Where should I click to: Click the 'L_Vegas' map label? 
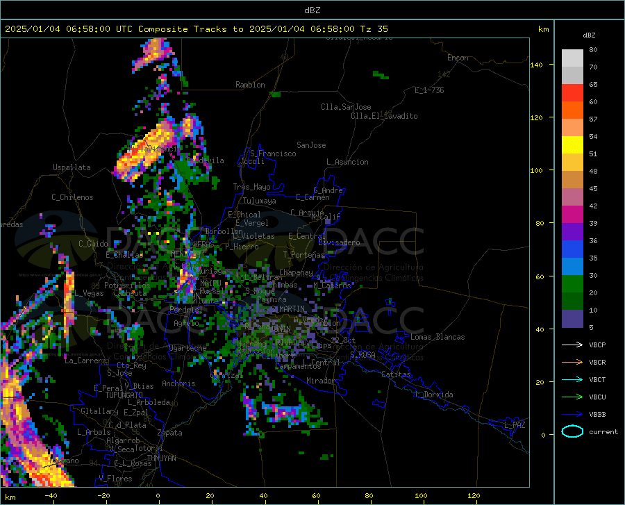point(89,293)
